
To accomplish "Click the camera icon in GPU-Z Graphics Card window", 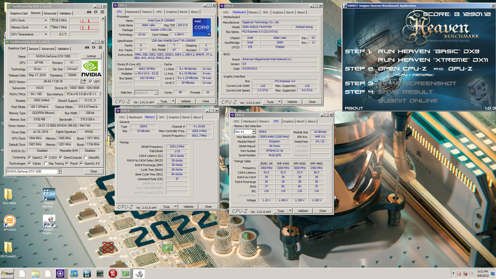I will [87, 48].
